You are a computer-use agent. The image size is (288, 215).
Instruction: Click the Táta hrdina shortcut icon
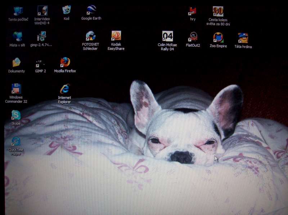click(x=243, y=38)
